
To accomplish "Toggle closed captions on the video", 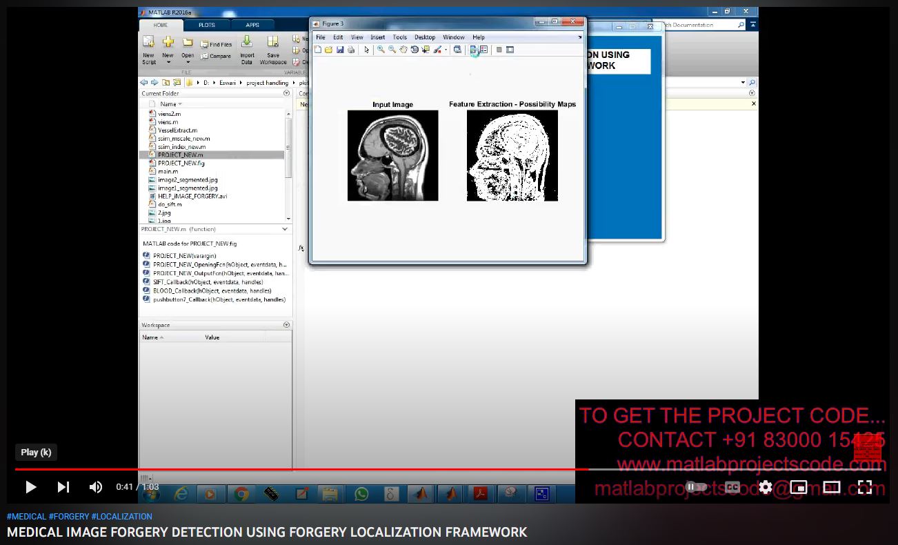I will 732,487.
